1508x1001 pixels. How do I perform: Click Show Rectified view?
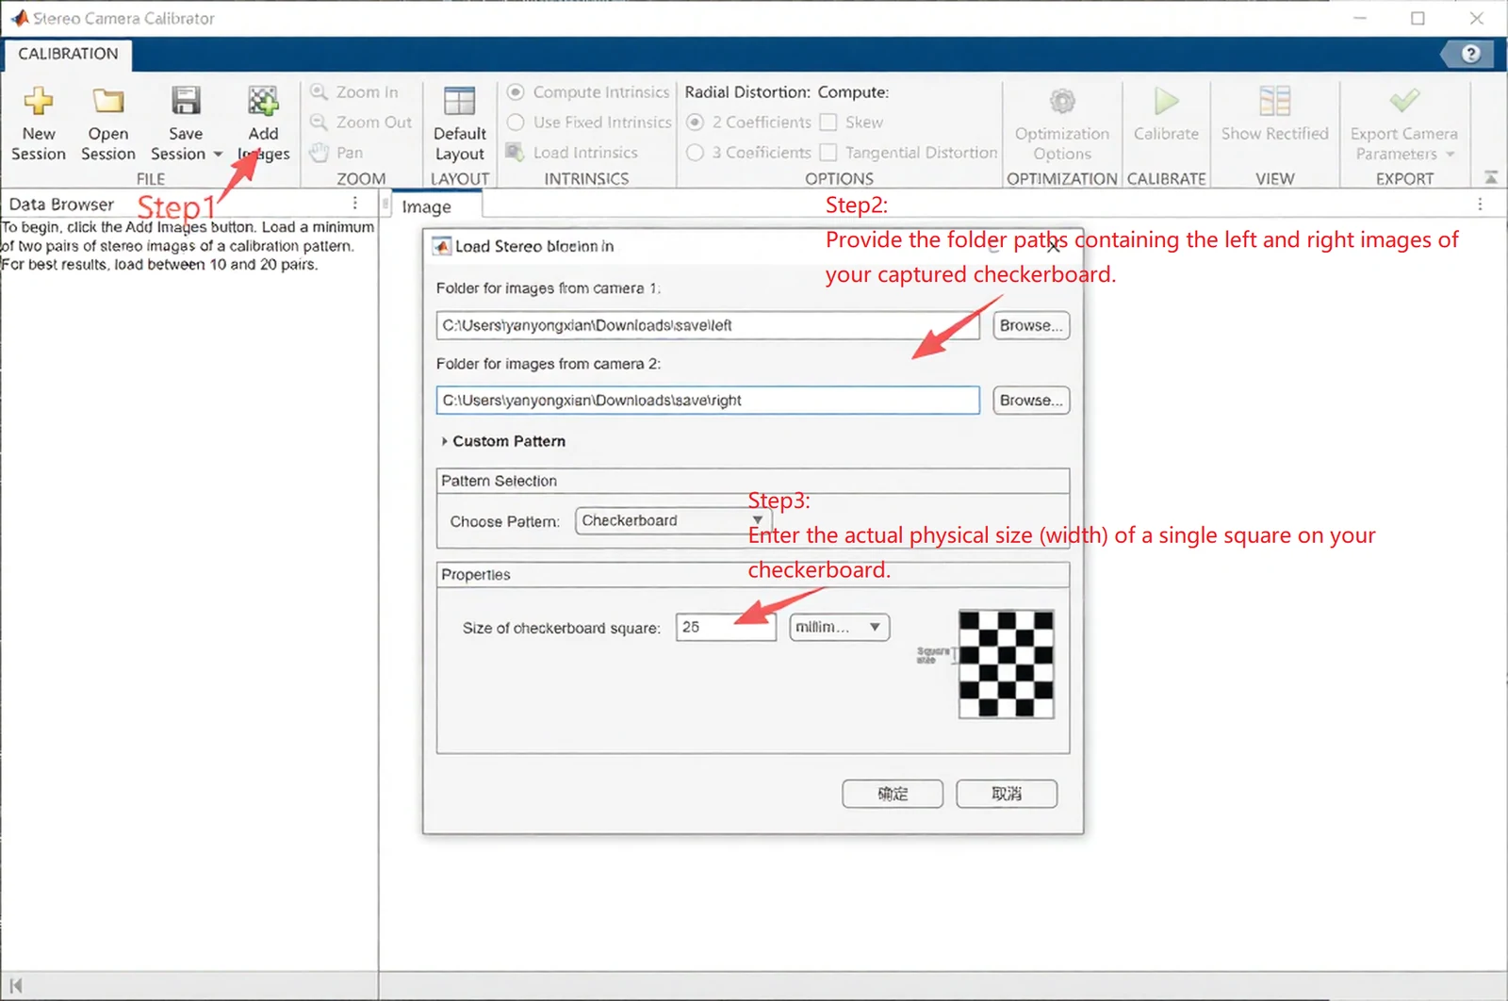coord(1274,114)
